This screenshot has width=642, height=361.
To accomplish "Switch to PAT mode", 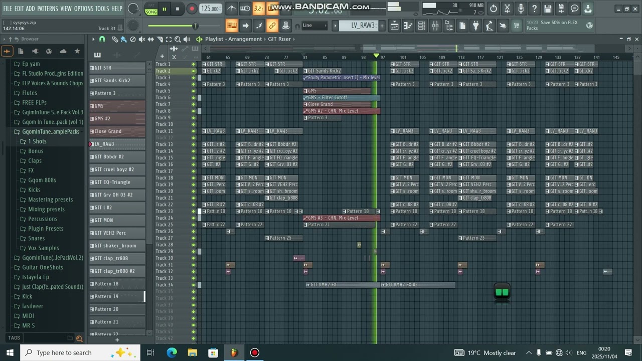I will click(151, 6).
